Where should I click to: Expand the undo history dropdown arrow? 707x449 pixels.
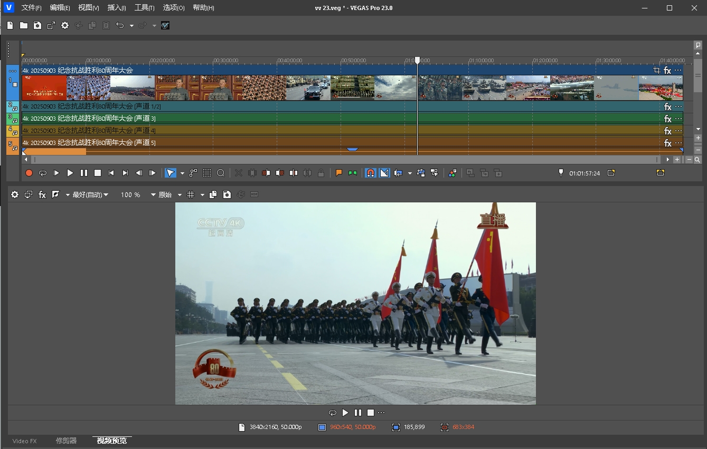pos(131,26)
